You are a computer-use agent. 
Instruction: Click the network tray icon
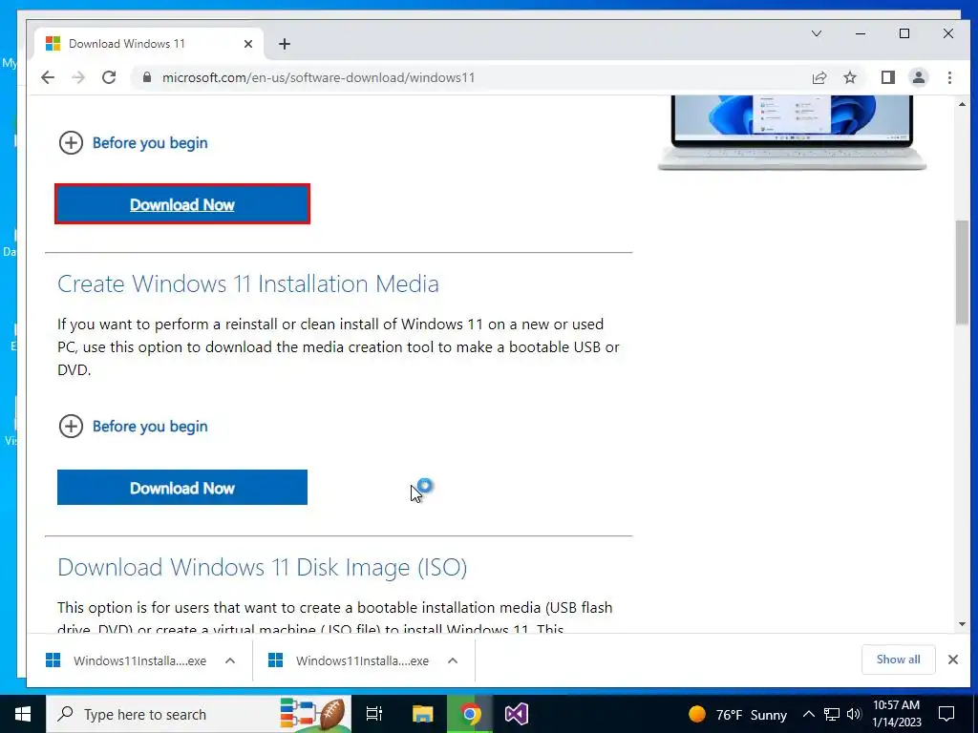click(x=832, y=714)
